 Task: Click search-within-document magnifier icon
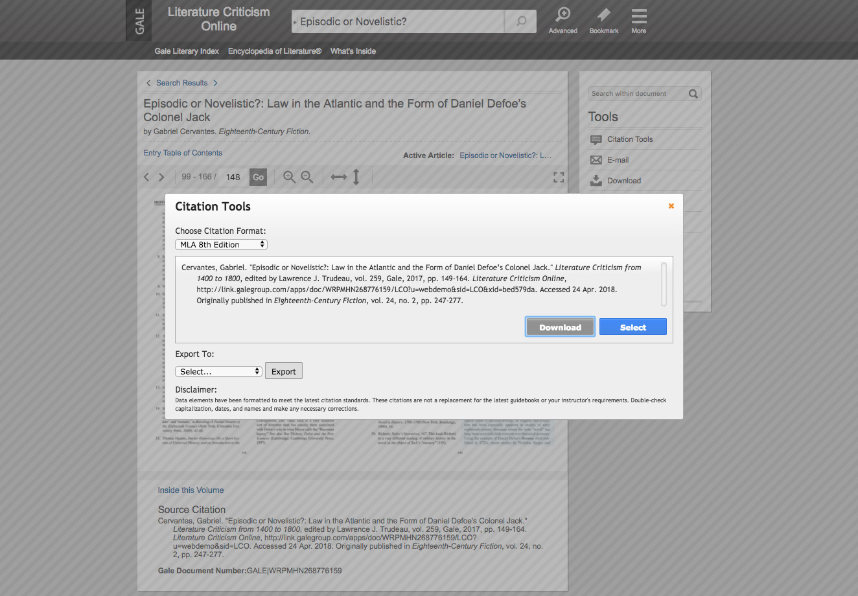click(x=693, y=94)
